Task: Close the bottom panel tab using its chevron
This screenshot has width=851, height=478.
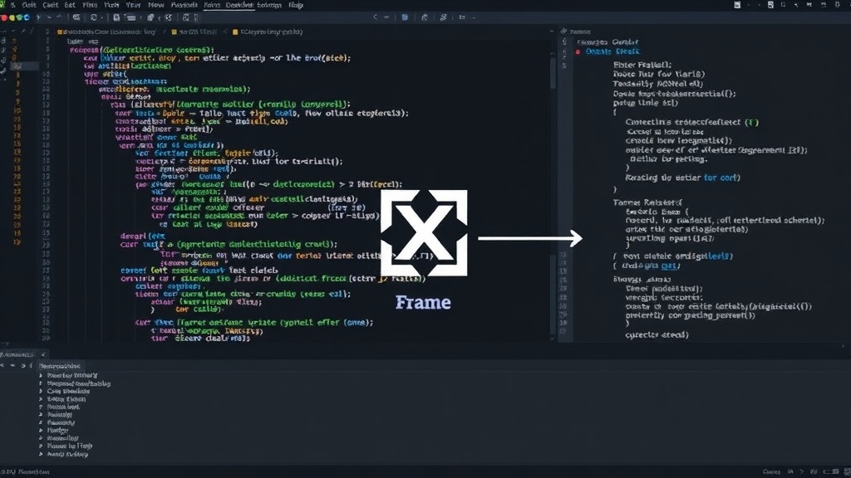Action: tap(43, 354)
